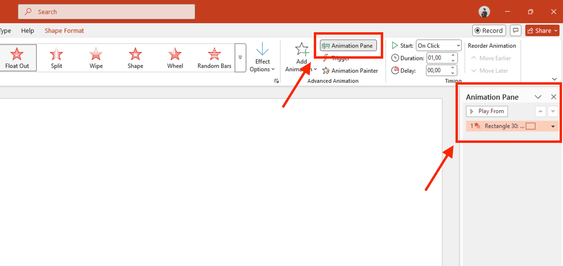Select the Random Bars animation
Image resolution: width=563 pixels, height=266 pixels.
(214, 58)
